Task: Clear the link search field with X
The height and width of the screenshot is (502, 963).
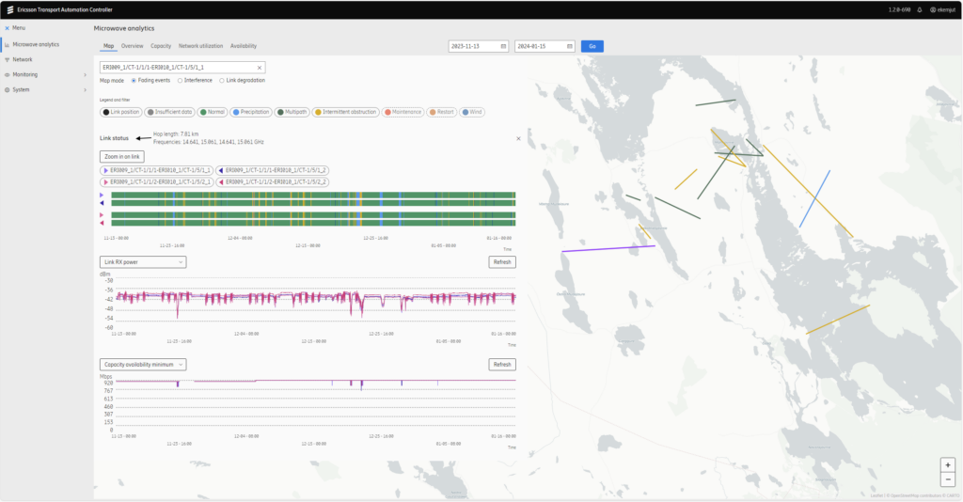Action: [259, 68]
